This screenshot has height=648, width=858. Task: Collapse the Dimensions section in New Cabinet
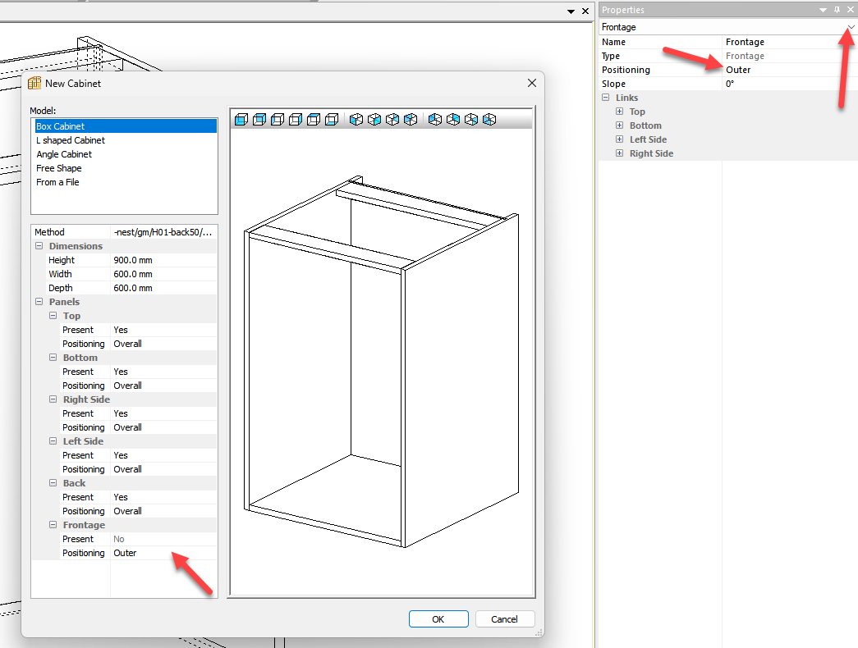click(39, 246)
